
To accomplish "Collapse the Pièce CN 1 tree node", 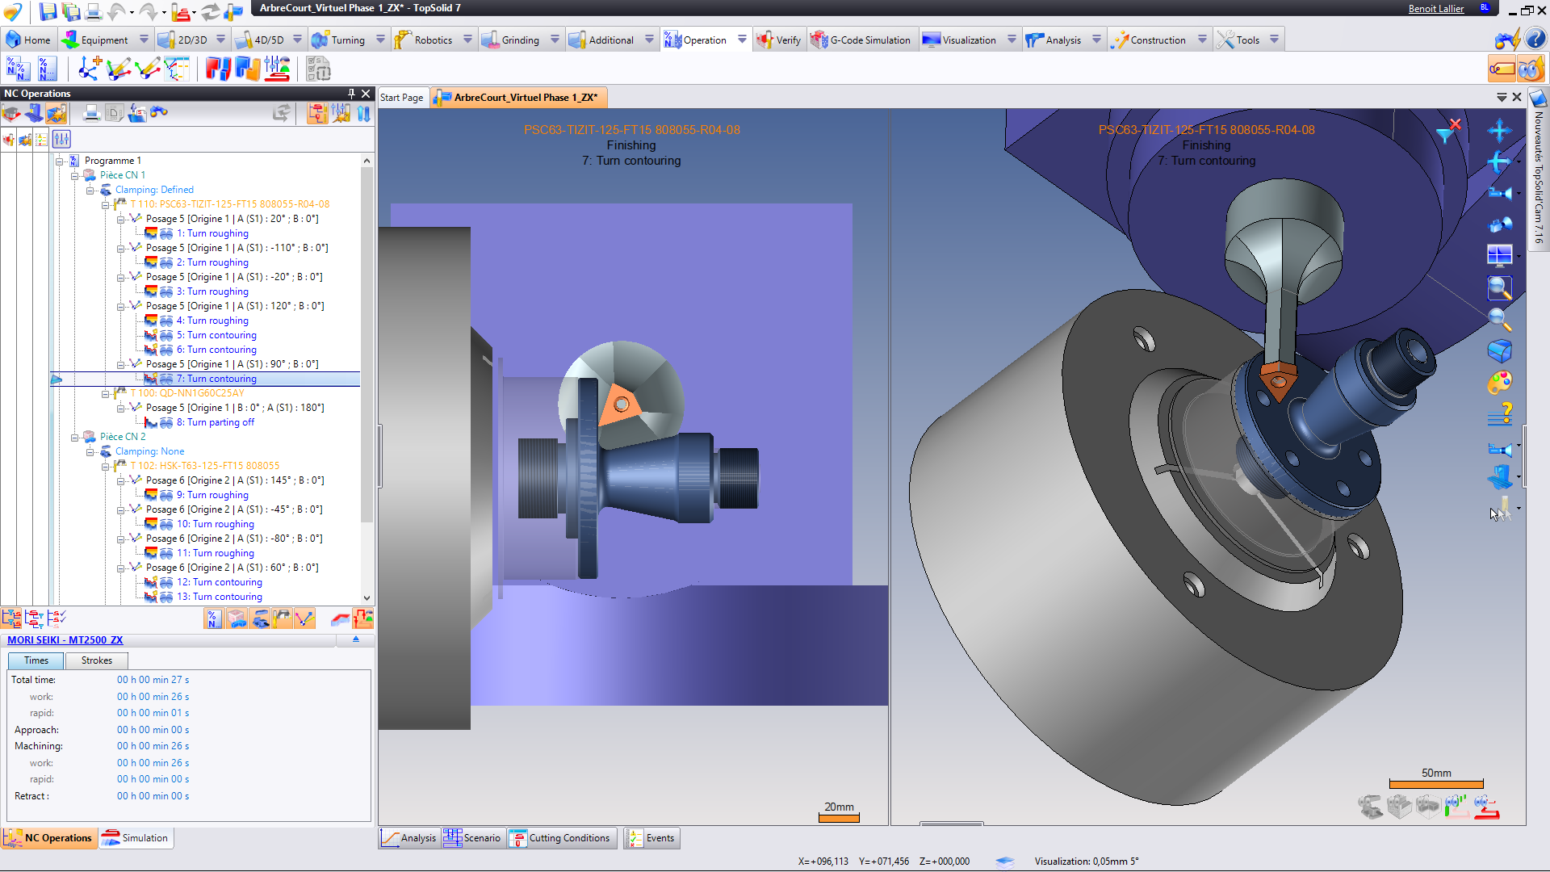I will click(x=75, y=175).
